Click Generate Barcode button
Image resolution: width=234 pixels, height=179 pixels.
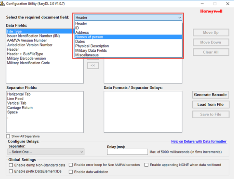211,95
